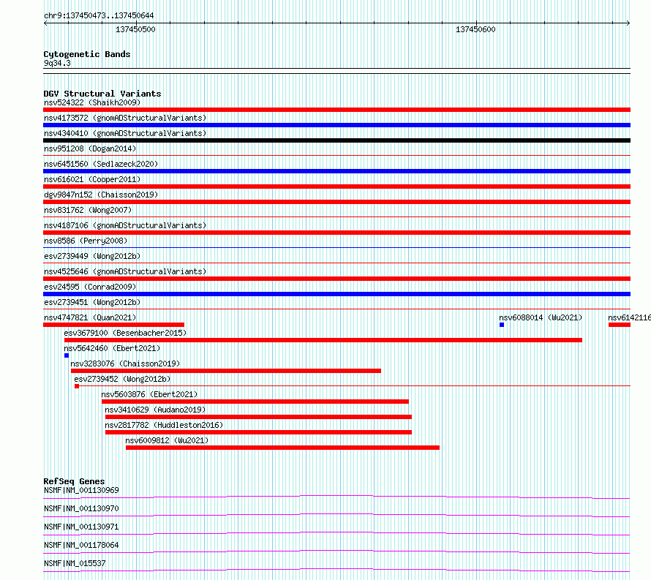651x580 pixels.
Task: Open NSMF|NM_001130969 gene label
Action: click(x=81, y=490)
